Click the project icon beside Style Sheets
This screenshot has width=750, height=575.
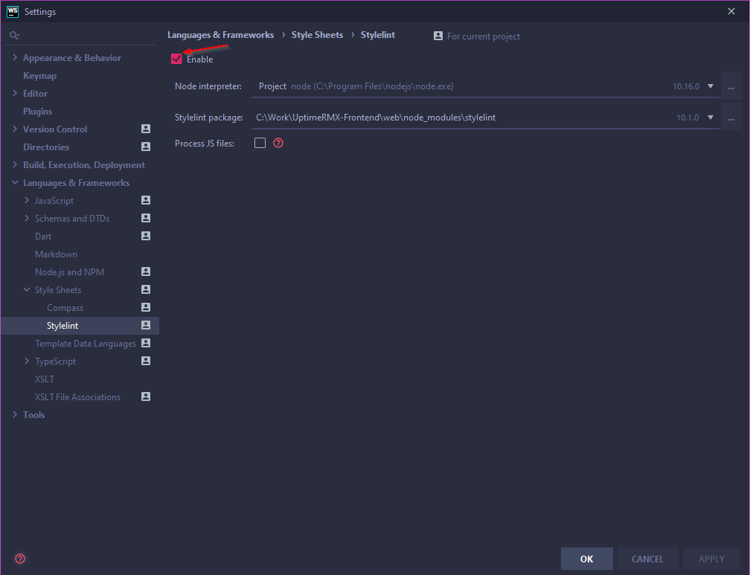(146, 289)
